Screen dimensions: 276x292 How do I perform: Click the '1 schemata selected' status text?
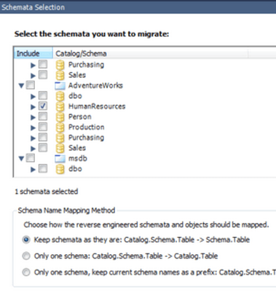(x=47, y=192)
